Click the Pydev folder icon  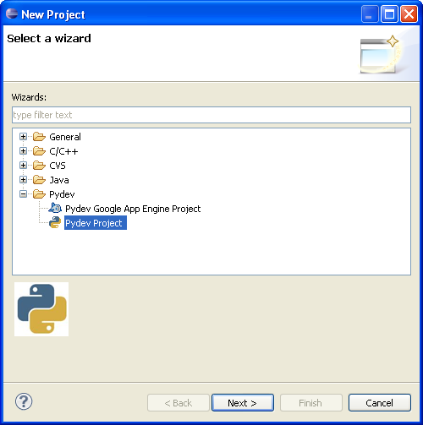[39, 194]
